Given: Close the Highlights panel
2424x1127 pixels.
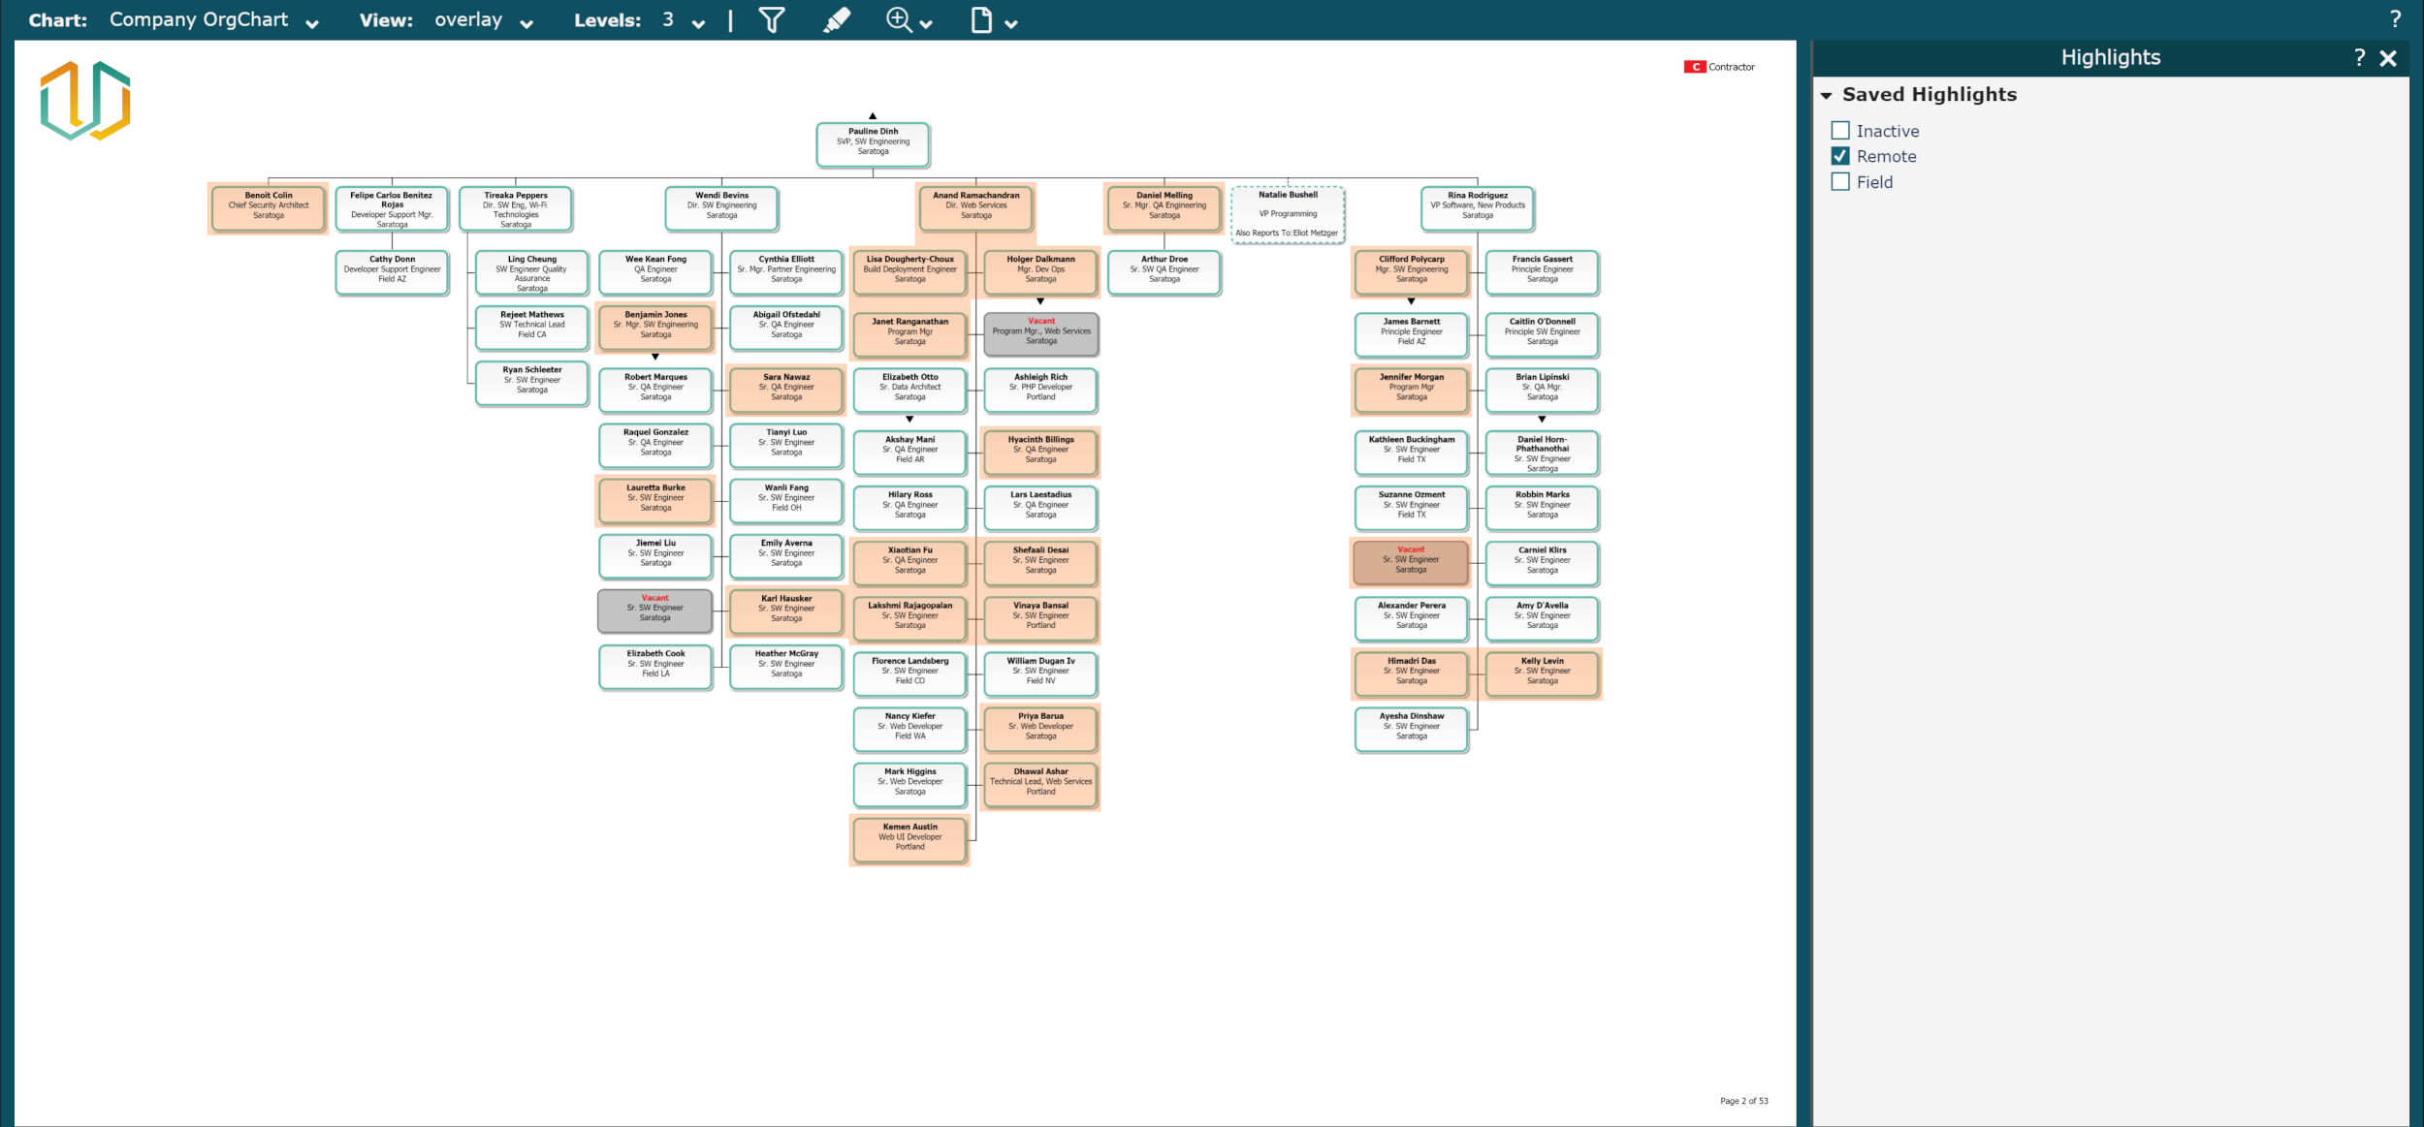Looking at the screenshot, I should [2388, 58].
